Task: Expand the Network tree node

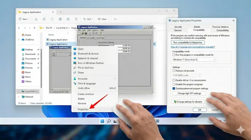Action: pyautogui.click(x=19, y=97)
